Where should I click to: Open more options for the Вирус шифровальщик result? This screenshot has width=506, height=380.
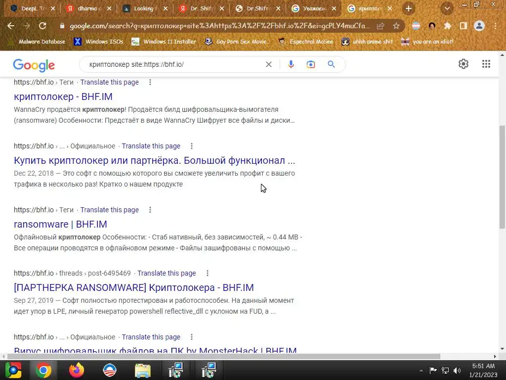coord(192,337)
